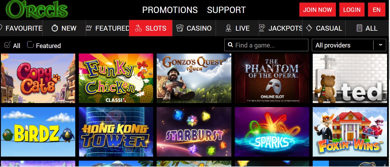The height and width of the screenshot is (167, 390).
Task: Click the diamond icon beside CASUAL
Action: coord(309,28)
